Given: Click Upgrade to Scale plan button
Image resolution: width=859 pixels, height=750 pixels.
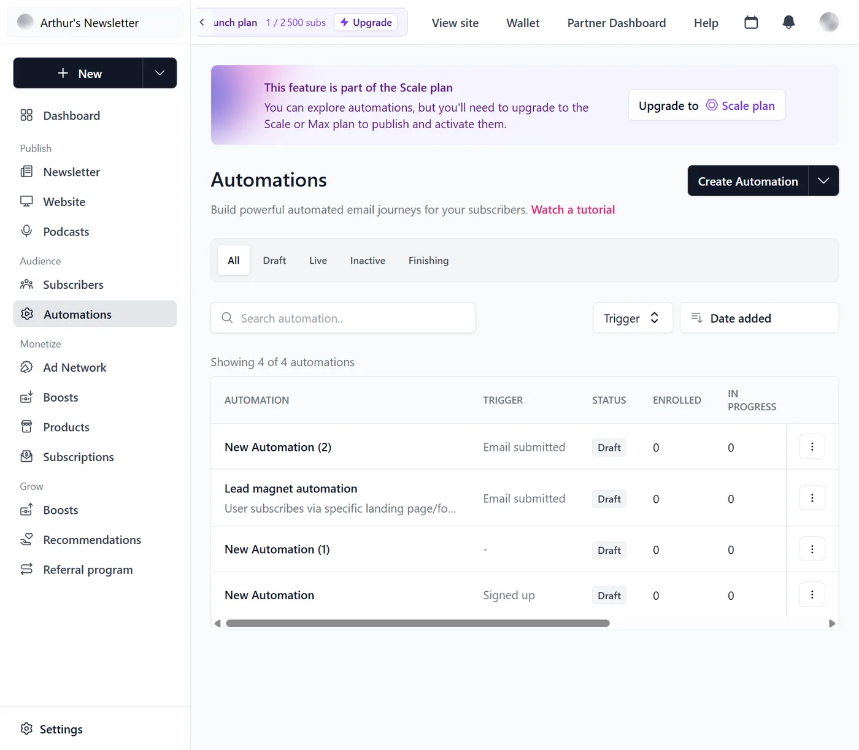Looking at the screenshot, I should [707, 105].
